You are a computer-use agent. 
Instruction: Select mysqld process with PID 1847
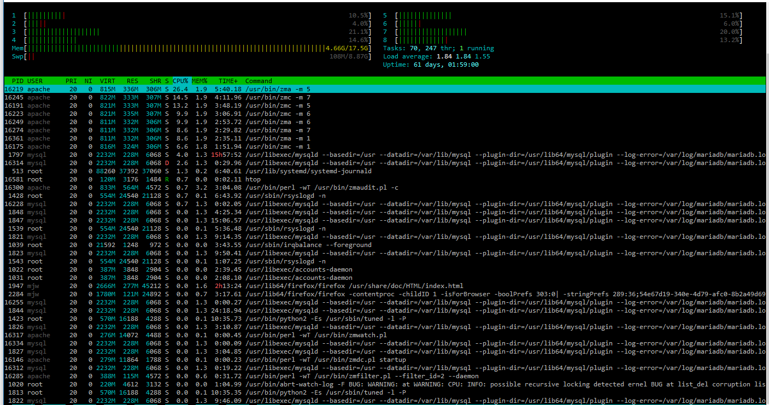coord(384,220)
